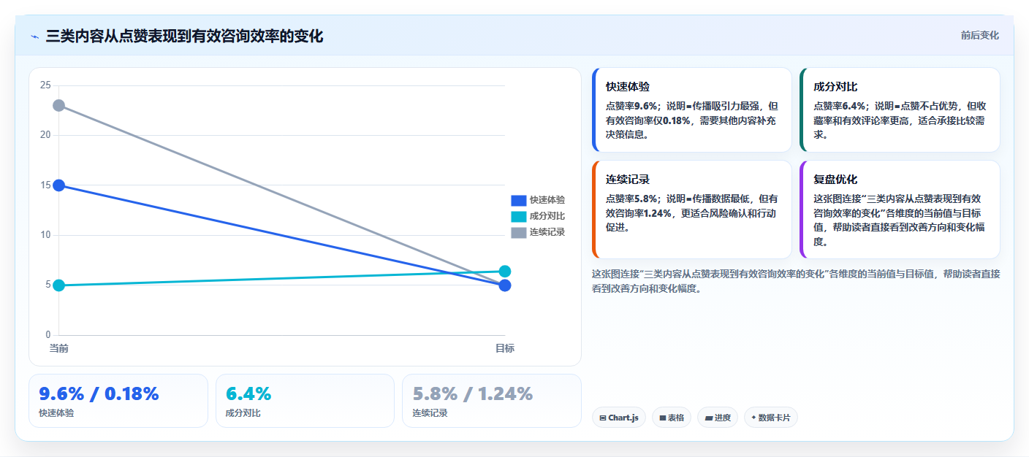Toggle 连续记录 legend color box
Screen dimensions: 1029x457
tap(518, 232)
